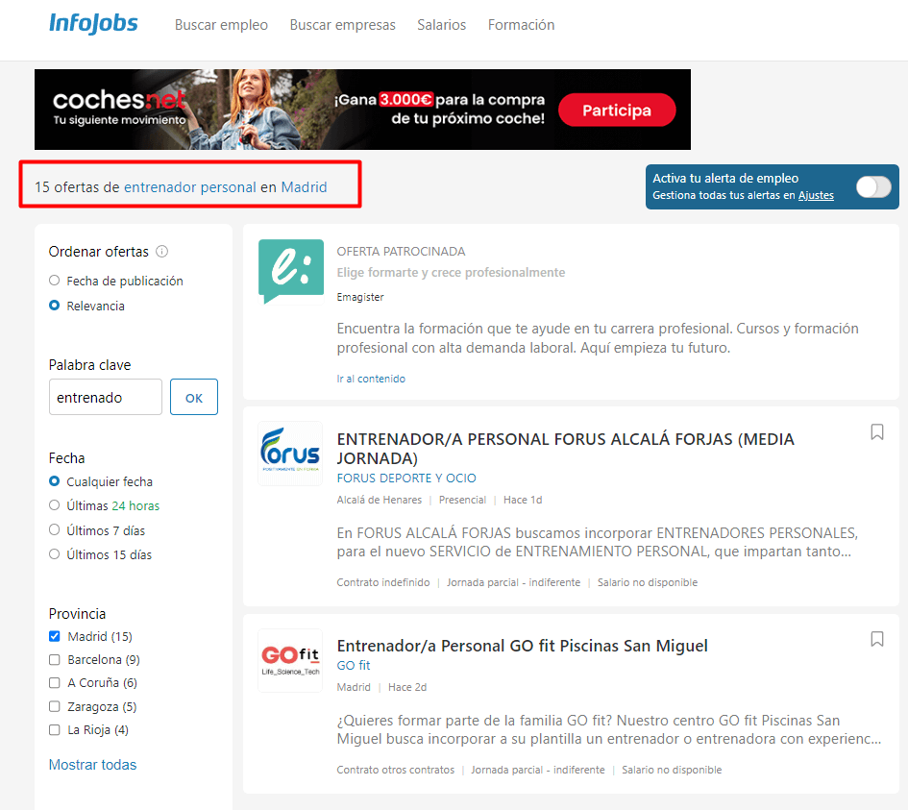Select Últimos 15 días filter
This screenshot has height=810, width=908.
tap(55, 554)
